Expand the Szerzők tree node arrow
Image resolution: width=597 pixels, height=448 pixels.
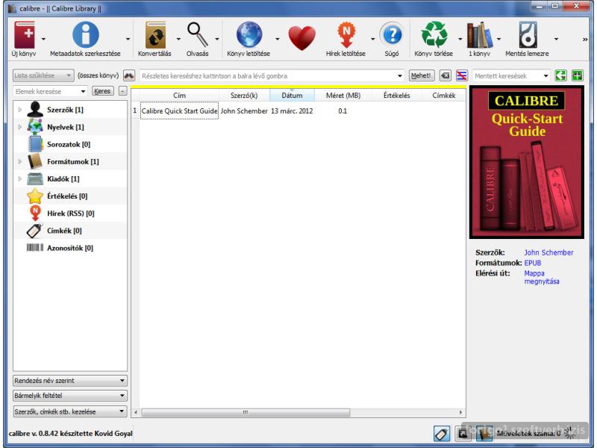(20, 110)
